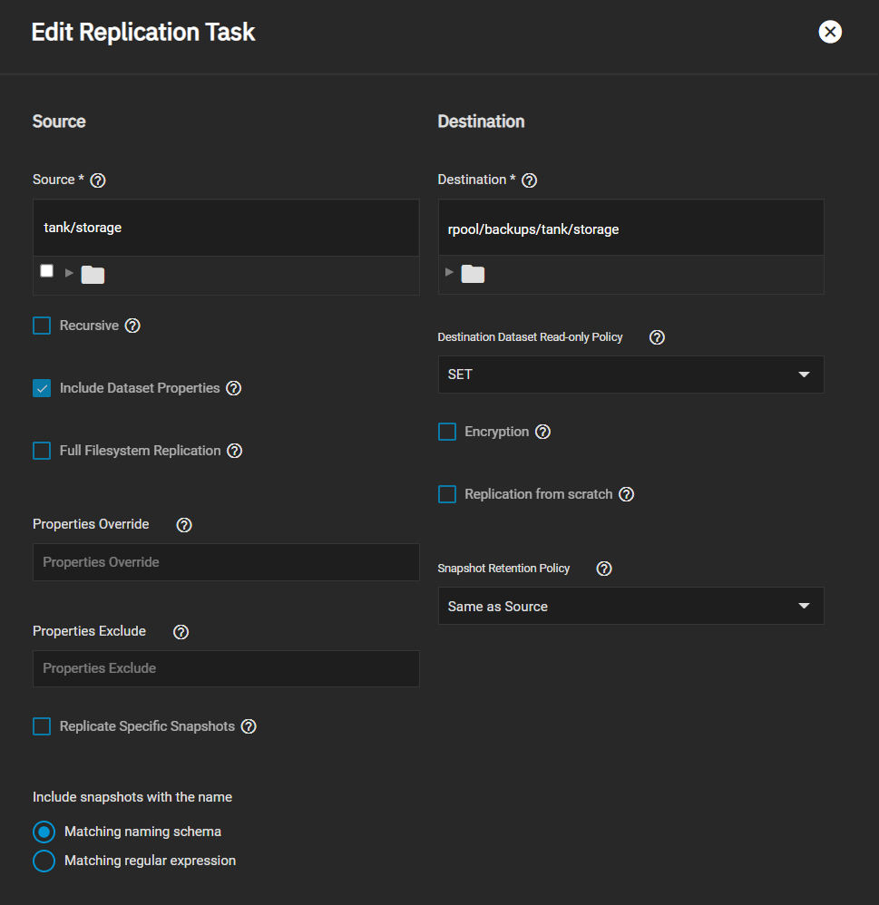Click the folder icon in Source tree
The height and width of the screenshot is (905, 879).
tap(93, 274)
